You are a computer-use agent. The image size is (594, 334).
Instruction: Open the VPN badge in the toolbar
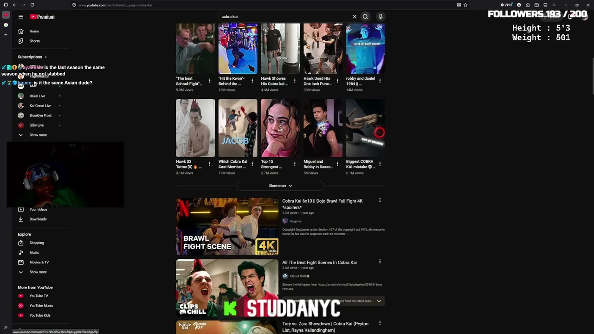click(x=506, y=5)
